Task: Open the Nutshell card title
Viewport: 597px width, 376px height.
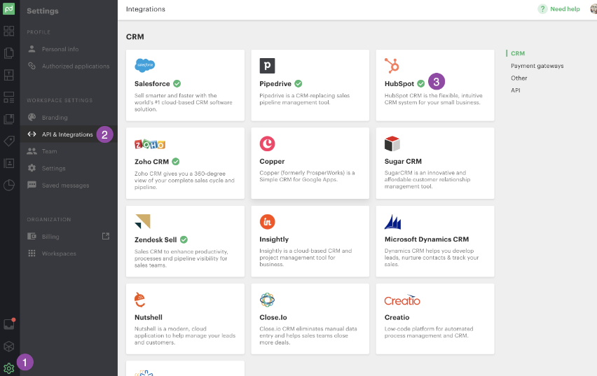Action: 148,317
